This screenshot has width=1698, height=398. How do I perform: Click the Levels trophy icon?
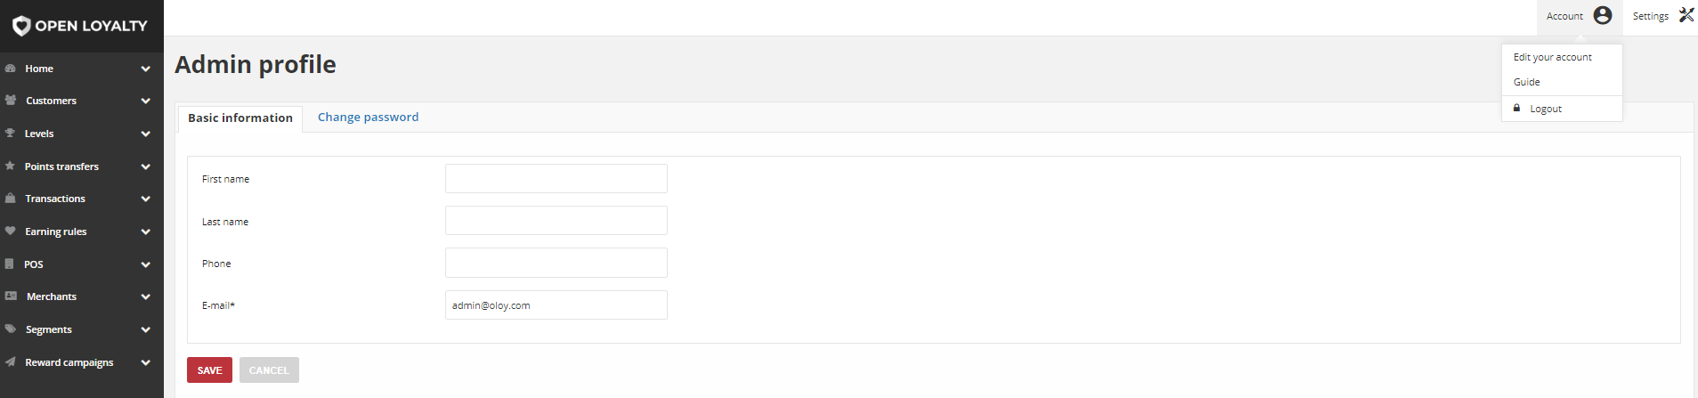point(10,134)
